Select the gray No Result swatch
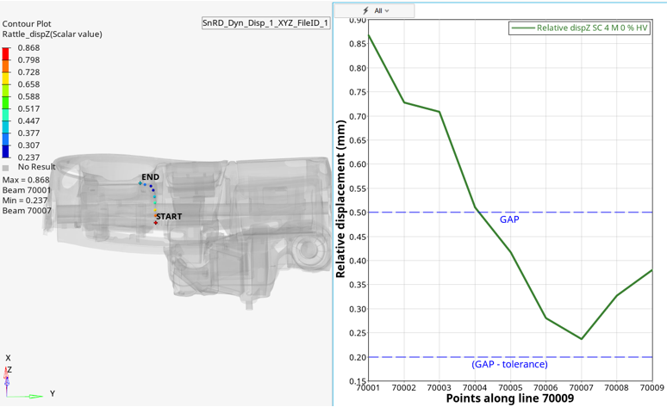The width and height of the screenshot is (667, 407). click(6, 168)
